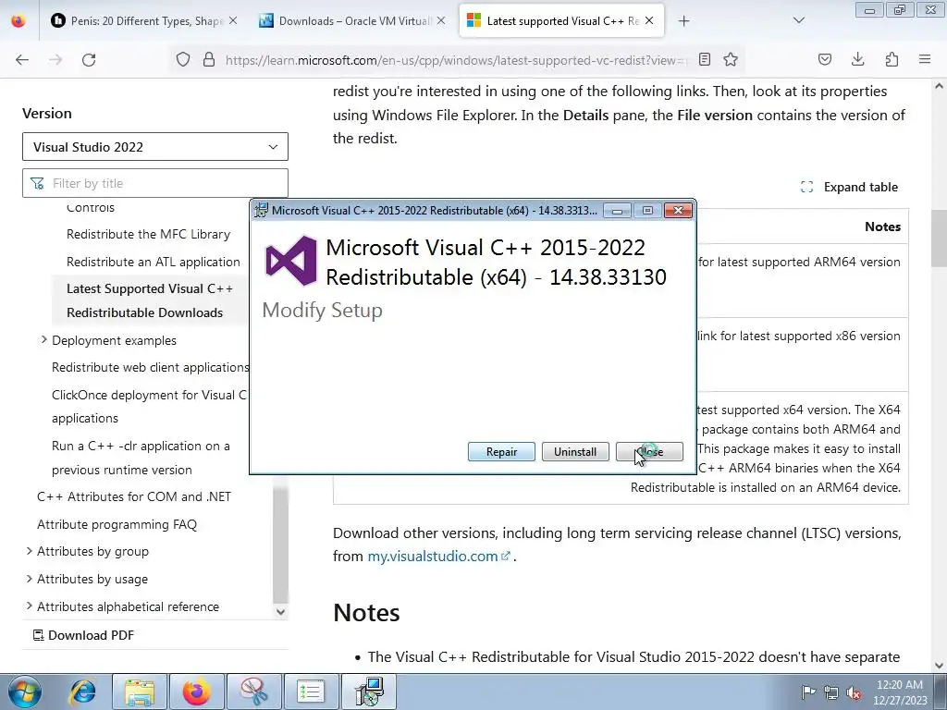Click Repair in the setup dialog

[501, 451]
